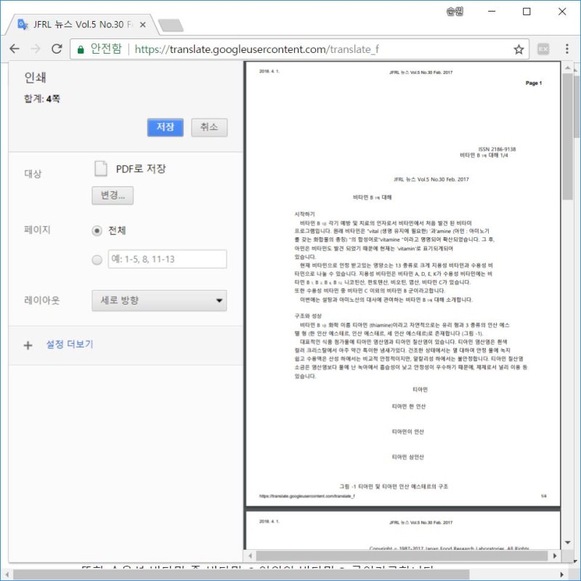
Task: Go back using the browser back arrow
Action: click(15, 49)
